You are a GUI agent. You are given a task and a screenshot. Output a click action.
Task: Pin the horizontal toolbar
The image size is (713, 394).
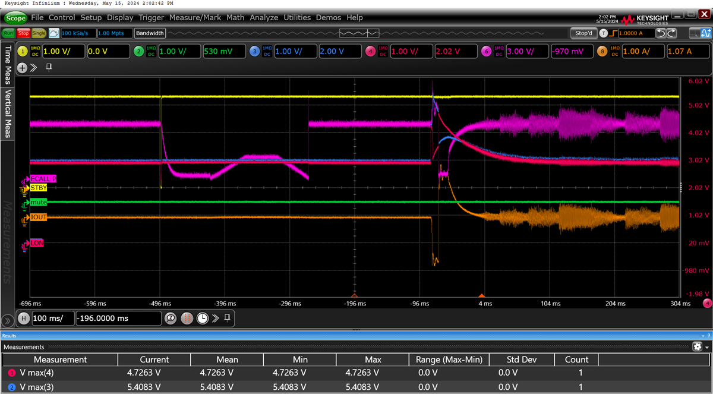pos(227,318)
